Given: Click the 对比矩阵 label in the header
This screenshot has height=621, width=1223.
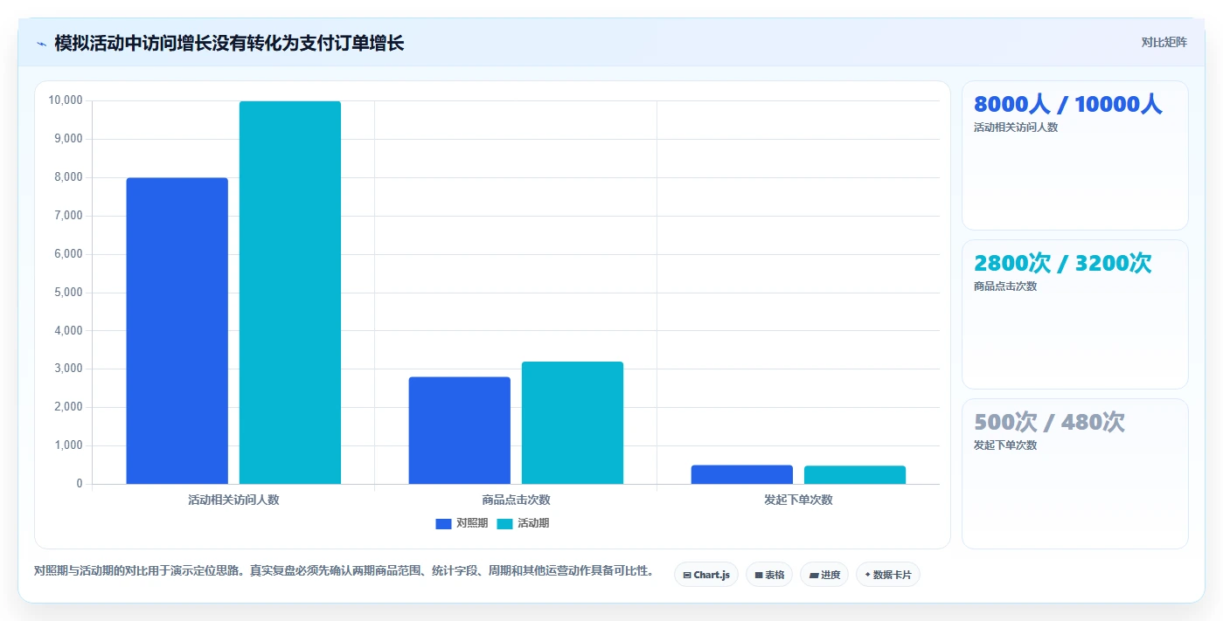Looking at the screenshot, I should 1164,42.
